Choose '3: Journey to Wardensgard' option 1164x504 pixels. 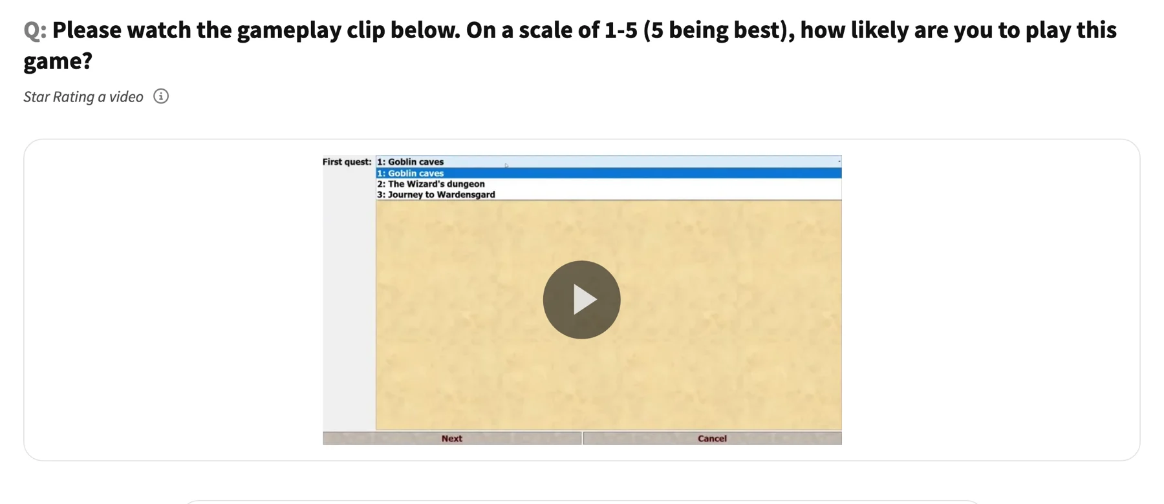609,194
